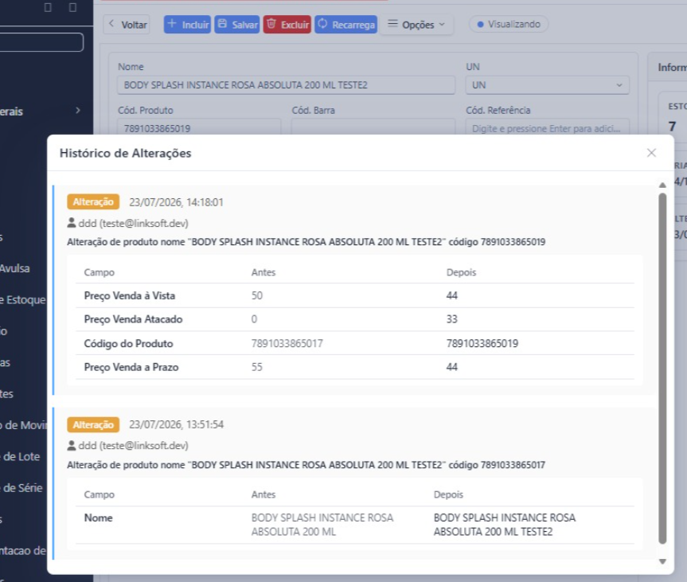Click the old code value 7891033865017
Image resolution: width=687 pixels, height=582 pixels.
(x=287, y=344)
